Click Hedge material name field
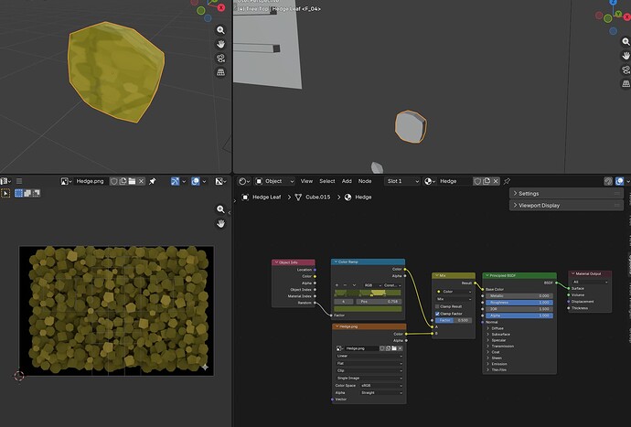Viewport: 631px width, 427px height. pos(455,182)
